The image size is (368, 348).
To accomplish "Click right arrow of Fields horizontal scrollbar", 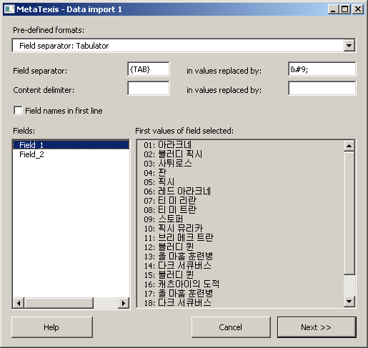I will pos(124,303).
